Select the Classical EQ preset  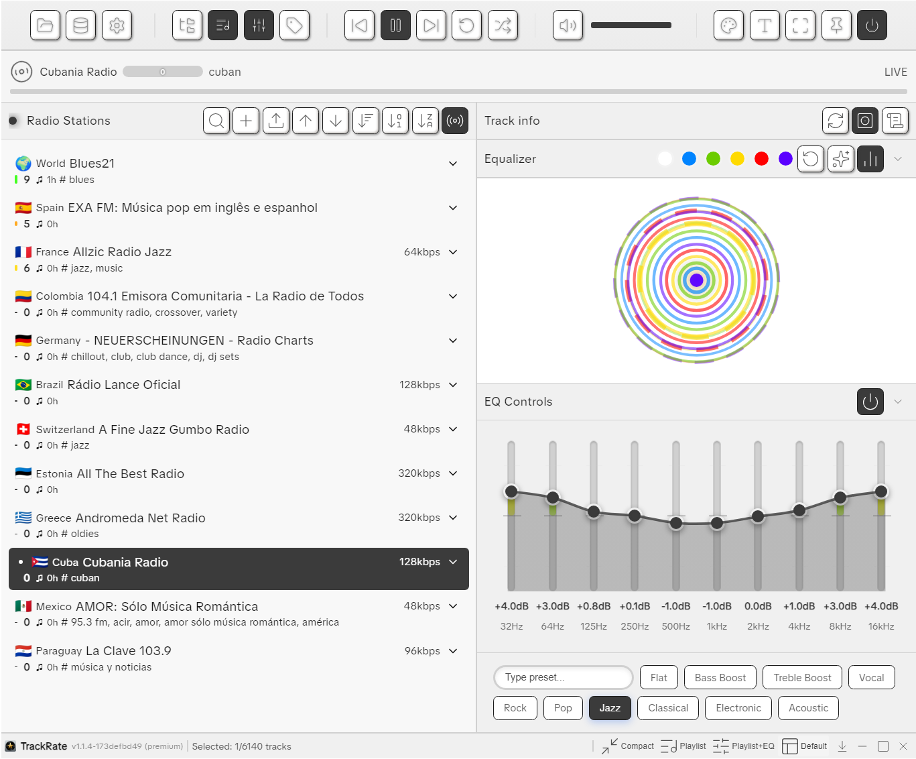click(x=667, y=708)
